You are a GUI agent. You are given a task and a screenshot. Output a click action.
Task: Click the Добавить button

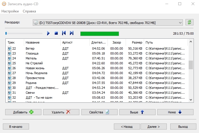click(23, 112)
